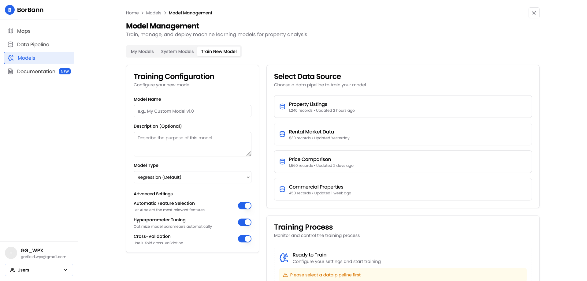The image size is (587, 281).
Task: Disable Automatic Feature Selection toggle
Action: pyautogui.click(x=244, y=206)
